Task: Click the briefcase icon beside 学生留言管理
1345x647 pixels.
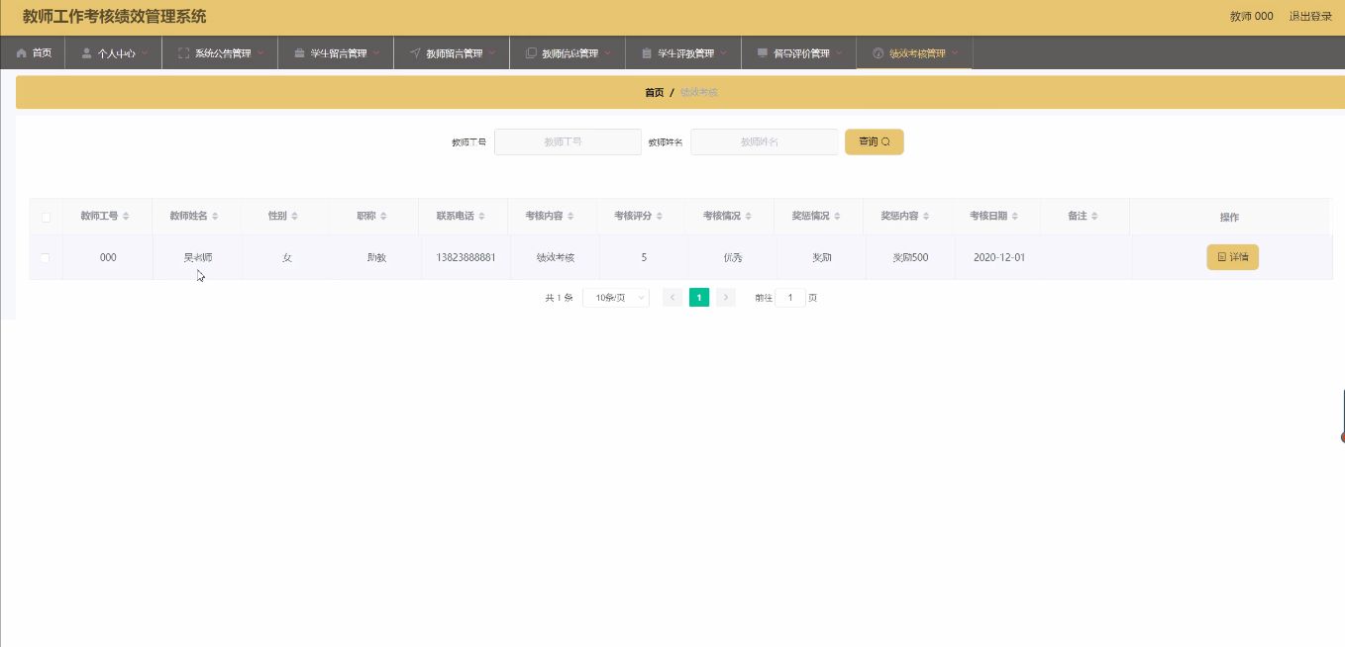Action: click(x=299, y=53)
